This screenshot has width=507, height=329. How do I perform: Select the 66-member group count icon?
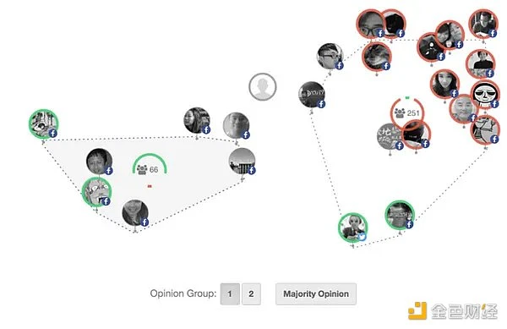tap(142, 169)
